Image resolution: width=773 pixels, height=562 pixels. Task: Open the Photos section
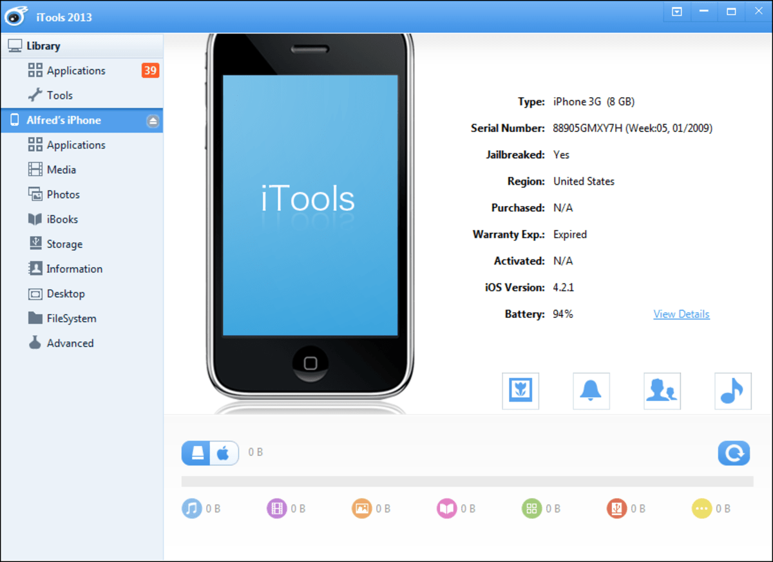point(82,194)
